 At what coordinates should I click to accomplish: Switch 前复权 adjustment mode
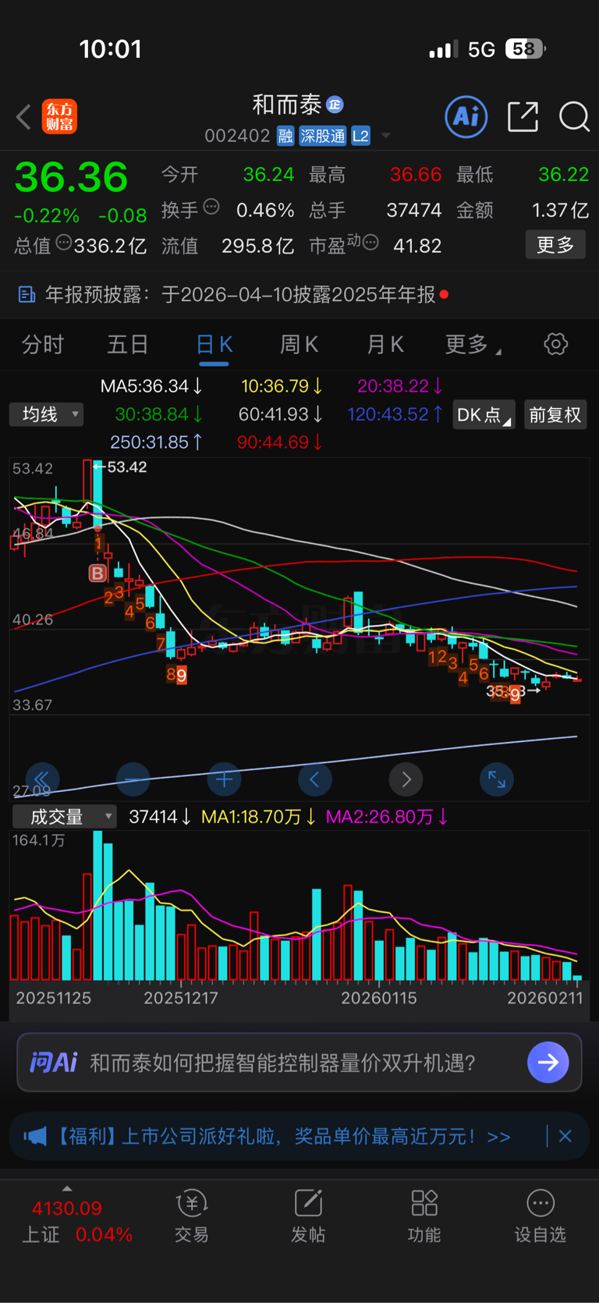point(555,415)
